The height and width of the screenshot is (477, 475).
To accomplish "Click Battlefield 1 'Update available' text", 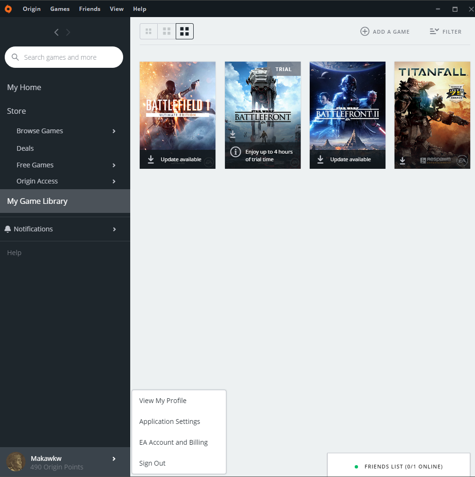I will pos(181,159).
